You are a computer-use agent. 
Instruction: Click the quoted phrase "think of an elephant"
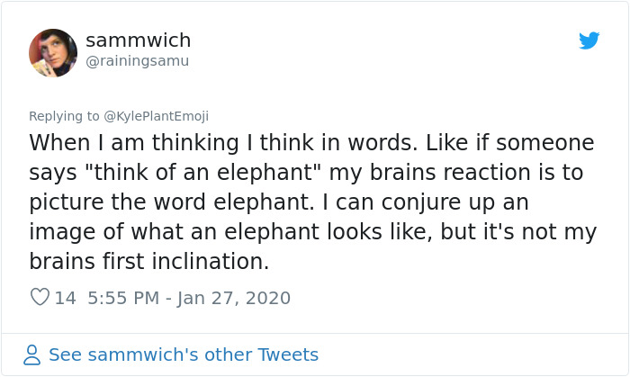click(200, 173)
